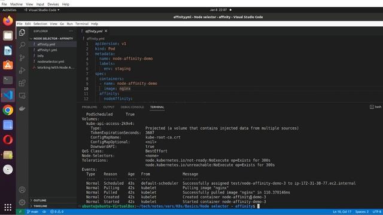Open LibreOffice Writer from the dock
Viewport: 383px width, 215px height.
8,50
